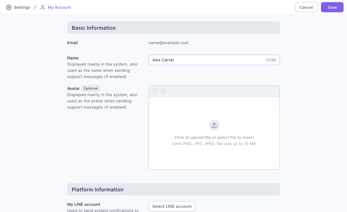The image size is (347, 212).
Task: Click the Optional badge next to Avatar
Action: (x=91, y=88)
